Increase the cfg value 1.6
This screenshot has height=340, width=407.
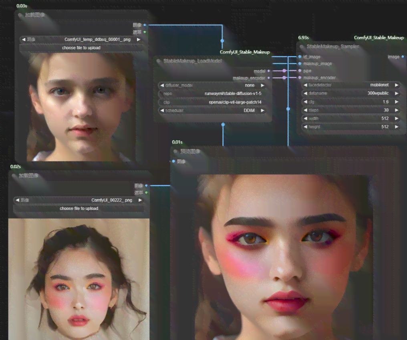coord(397,102)
